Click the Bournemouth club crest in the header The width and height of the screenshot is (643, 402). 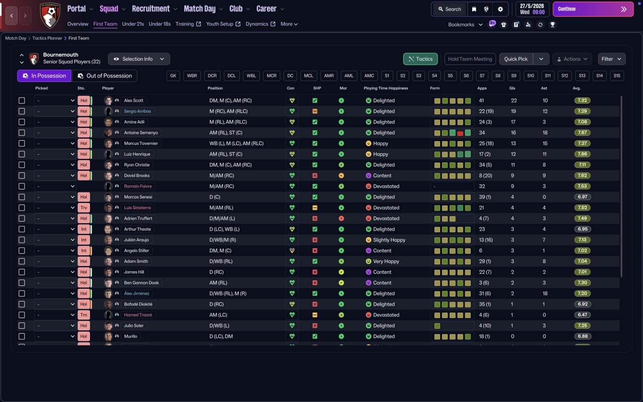tap(50, 15)
